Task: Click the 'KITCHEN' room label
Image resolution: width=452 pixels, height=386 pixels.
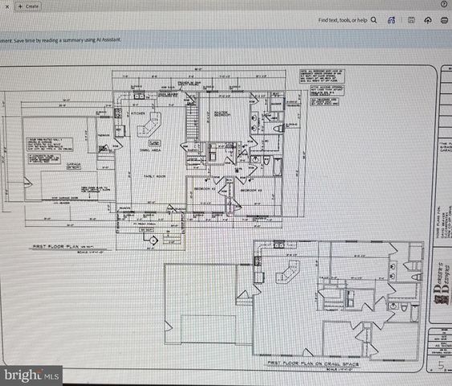Action: point(138,113)
